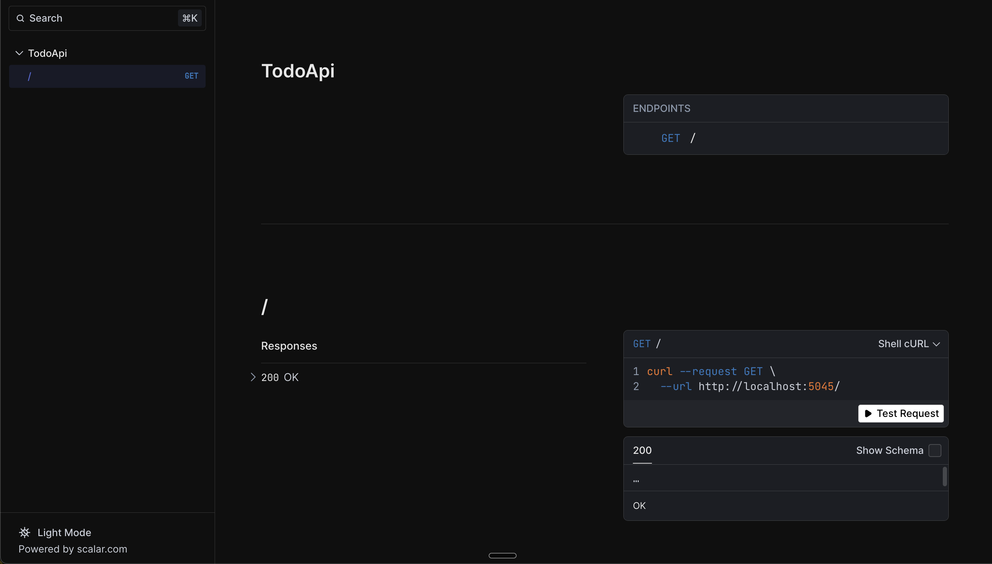Screen dimensions: 992x564
Task: Click the TodoApi page heading
Action: (298, 71)
